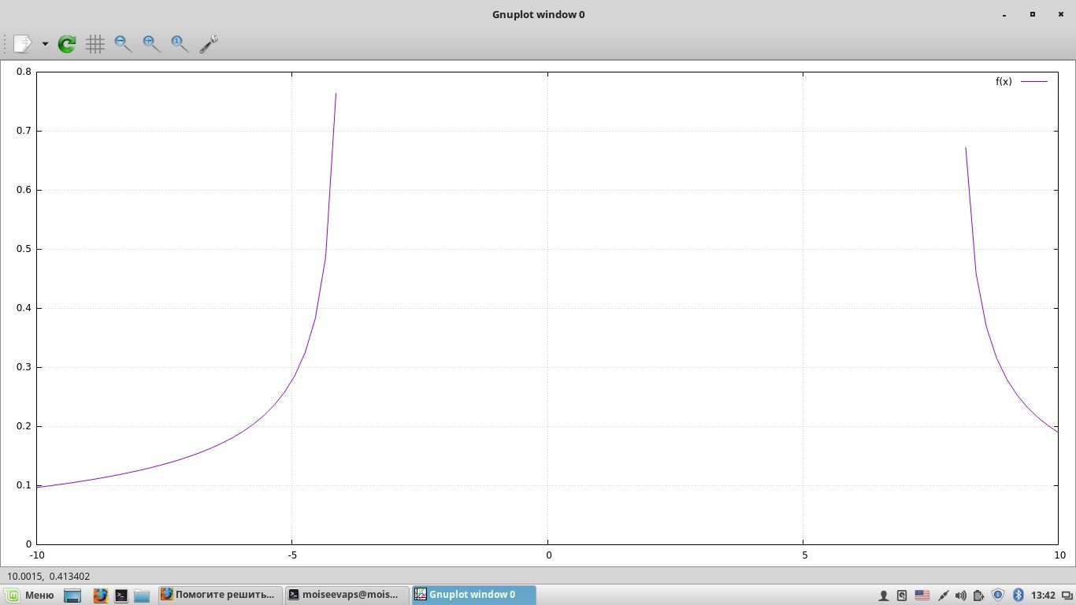Switch to 'Помогите решить...' Firefox window
The height and width of the screenshot is (605, 1076).
click(219, 595)
